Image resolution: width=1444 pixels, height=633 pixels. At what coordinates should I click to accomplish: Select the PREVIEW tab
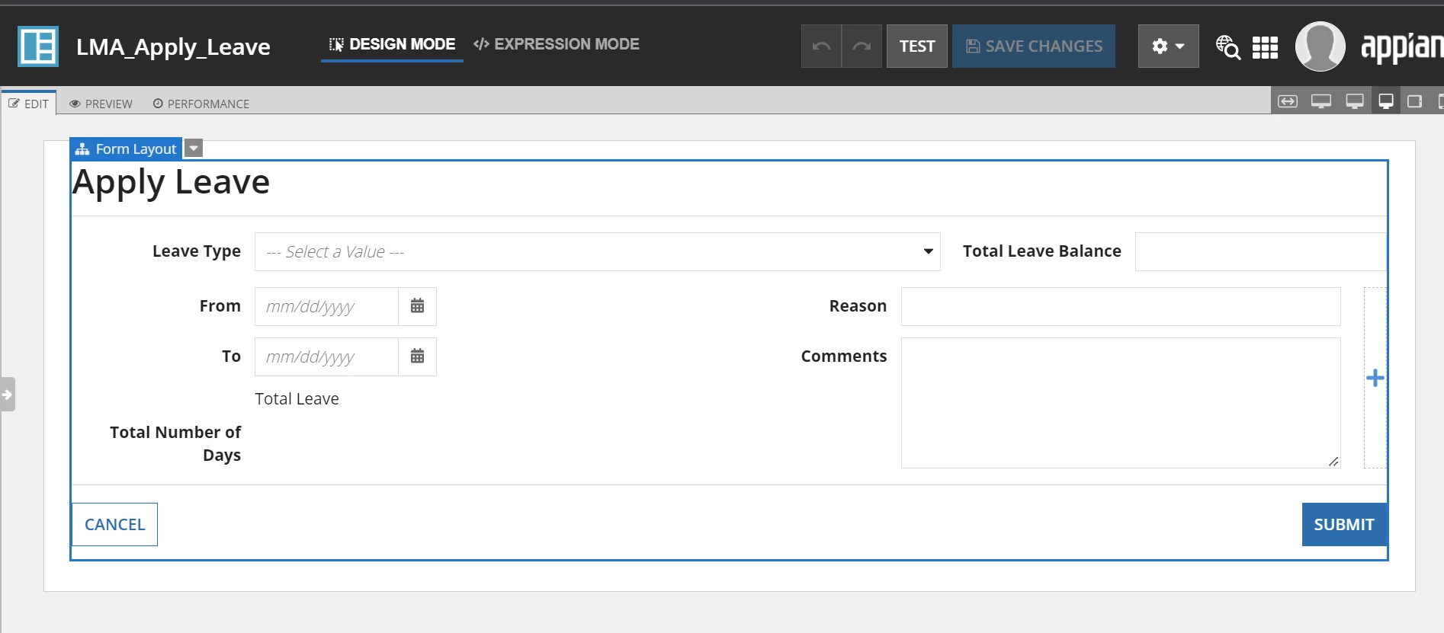101,104
